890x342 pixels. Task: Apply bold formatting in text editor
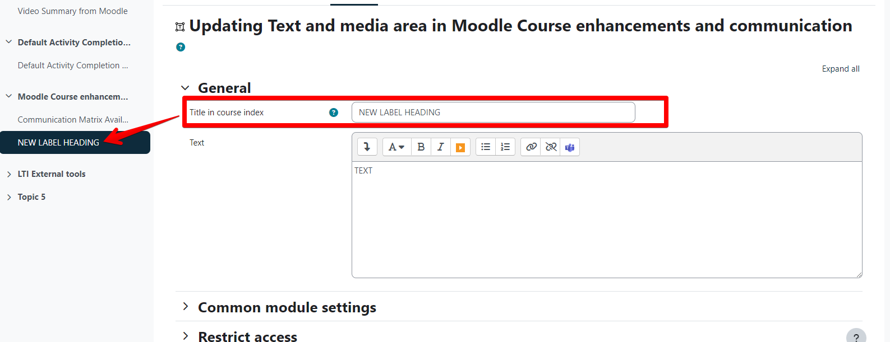[421, 147]
